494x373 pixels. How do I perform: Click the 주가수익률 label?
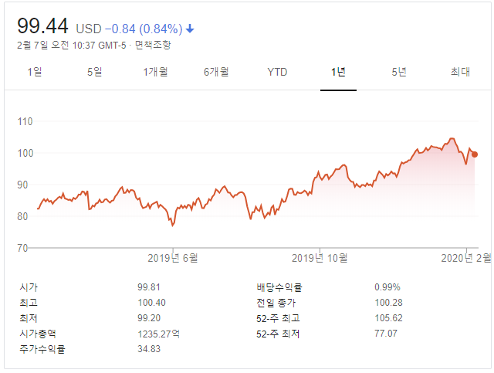coord(42,349)
